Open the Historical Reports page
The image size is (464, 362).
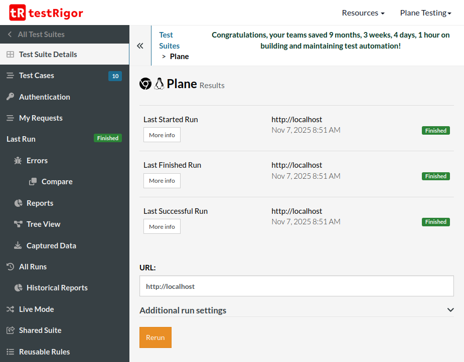click(57, 288)
